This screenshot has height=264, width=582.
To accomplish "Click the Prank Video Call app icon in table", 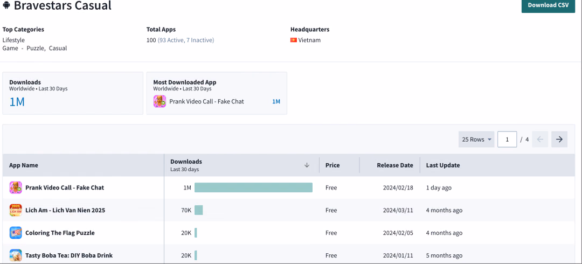I will [16, 187].
